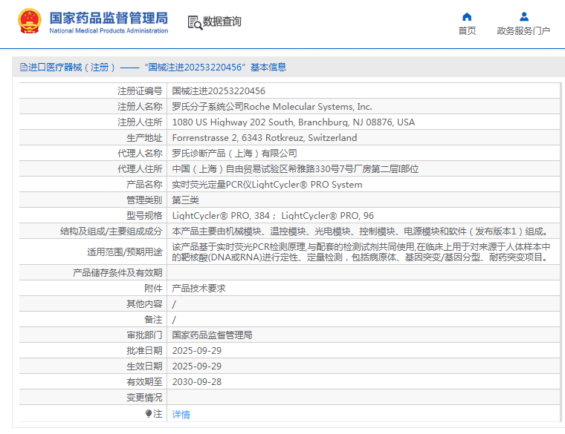Click the 变更情况 label
This screenshot has height=434, width=565.
coord(144,398)
